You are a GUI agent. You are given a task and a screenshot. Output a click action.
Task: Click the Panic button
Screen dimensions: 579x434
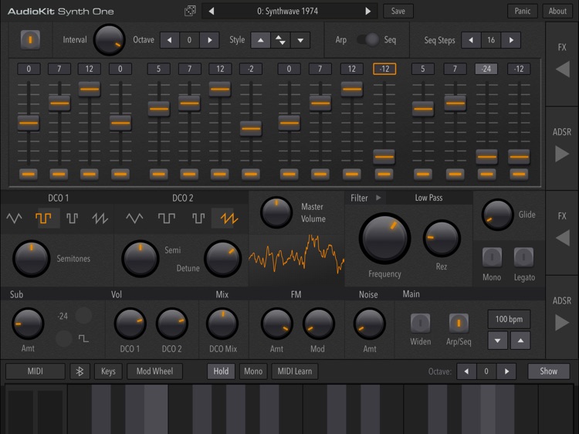pos(523,11)
